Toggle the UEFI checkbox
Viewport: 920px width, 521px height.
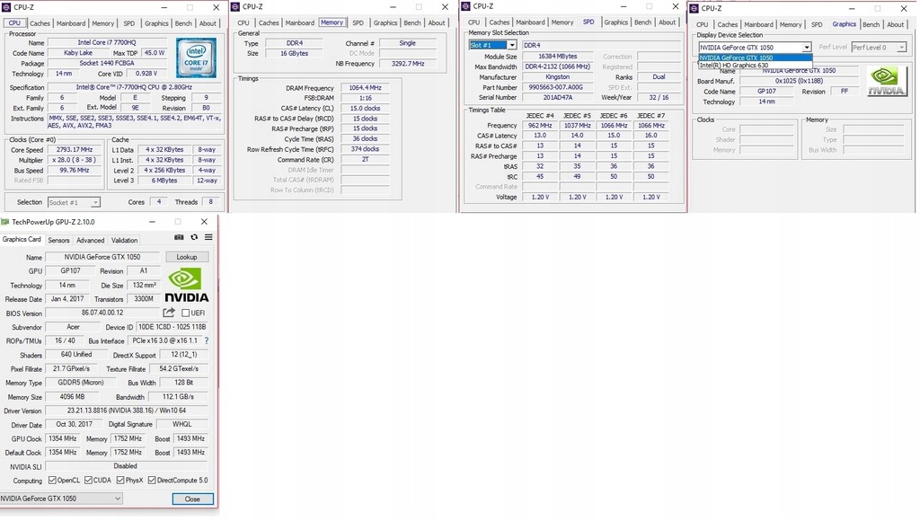pos(185,313)
